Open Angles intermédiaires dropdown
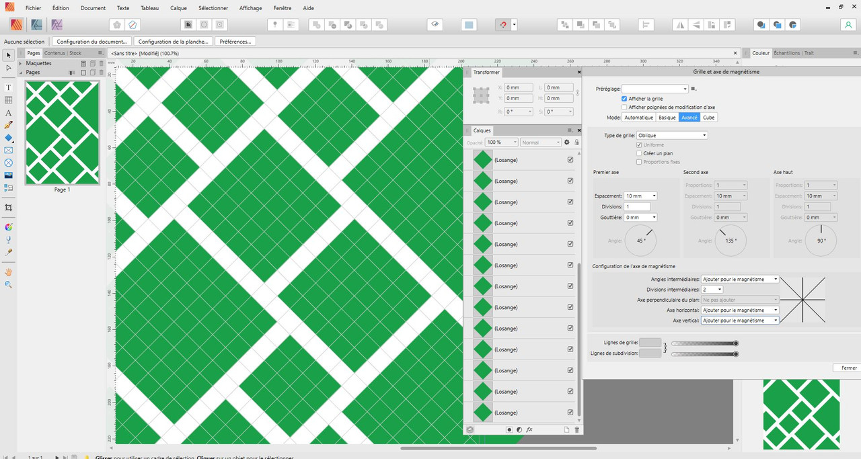 740,279
